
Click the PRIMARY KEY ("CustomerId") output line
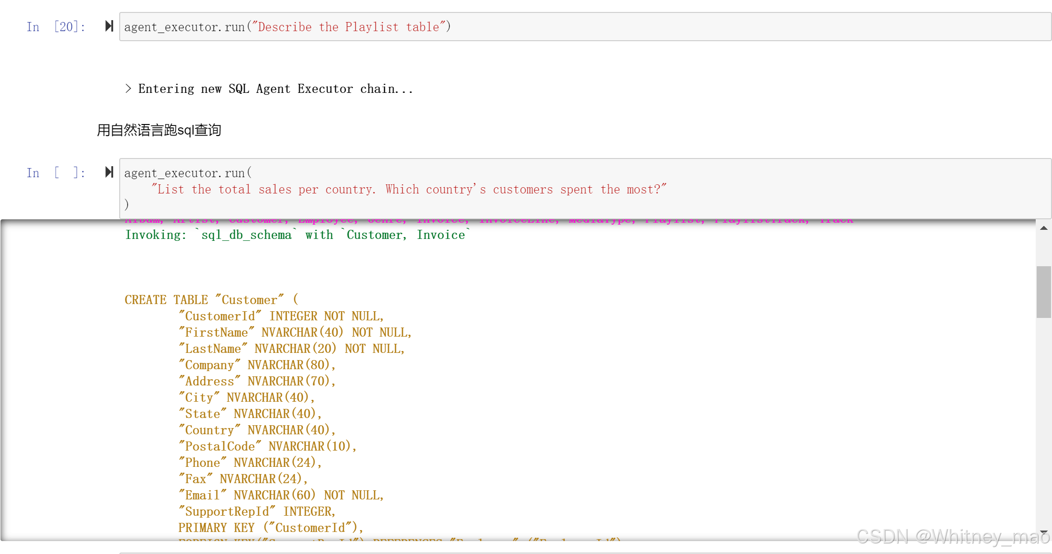point(271,528)
